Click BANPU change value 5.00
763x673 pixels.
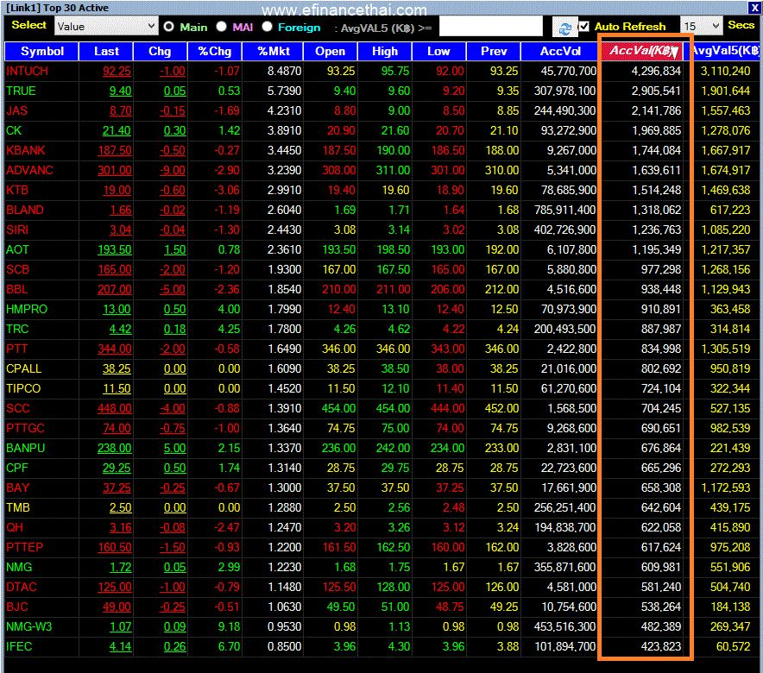pyautogui.click(x=174, y=449)
